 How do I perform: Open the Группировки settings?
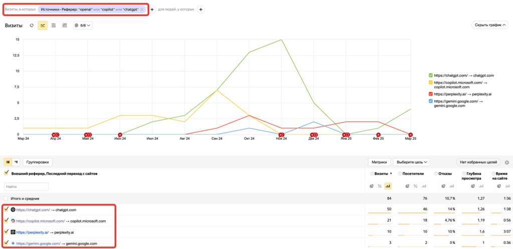(x=38, y=162)
